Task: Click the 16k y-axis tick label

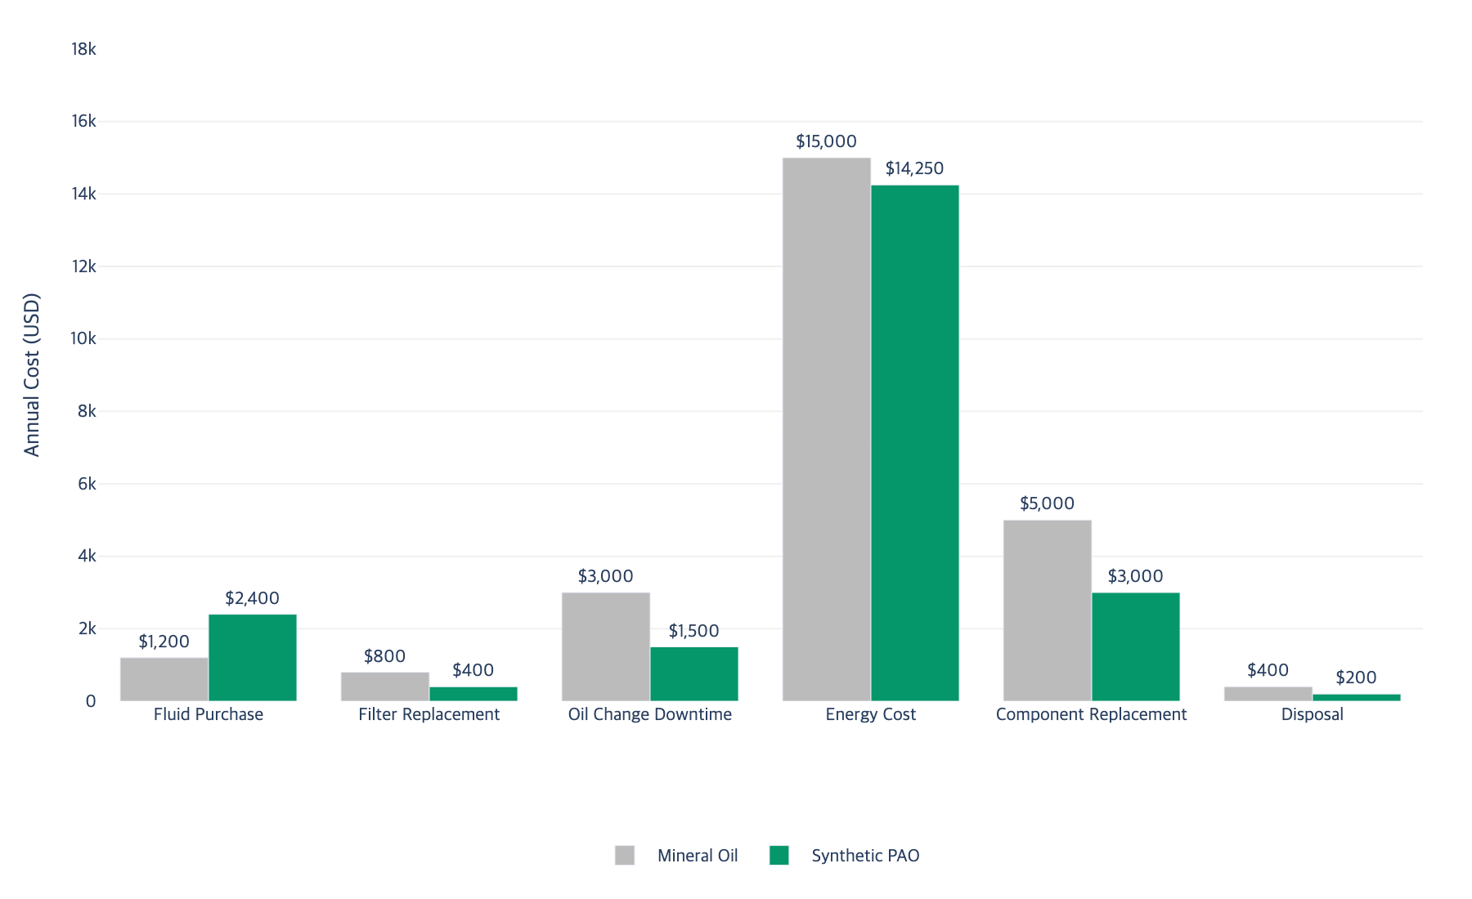Action: coord(83,121)
